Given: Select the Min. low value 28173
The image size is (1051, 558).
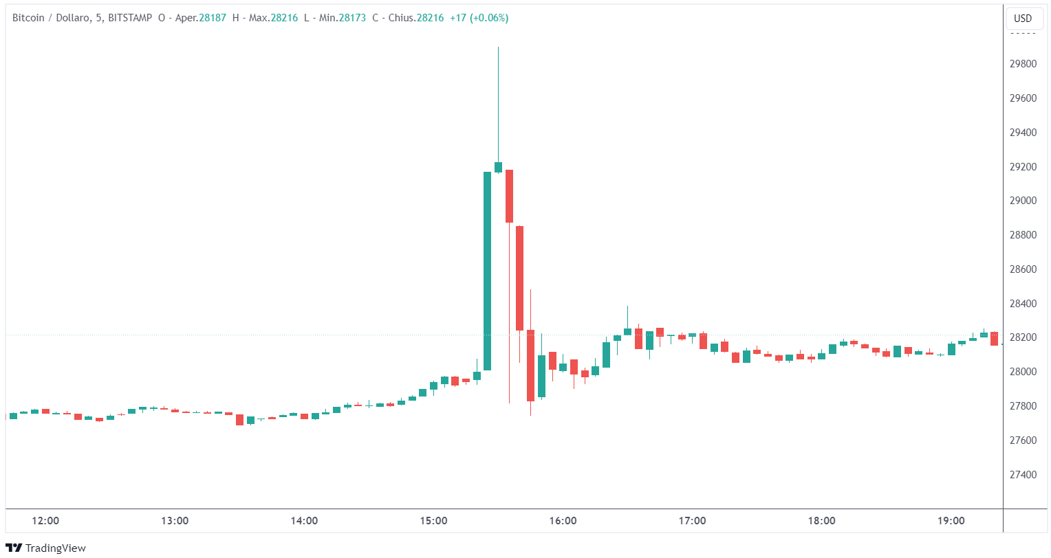Looking at the screenshot, I should 352,18.
